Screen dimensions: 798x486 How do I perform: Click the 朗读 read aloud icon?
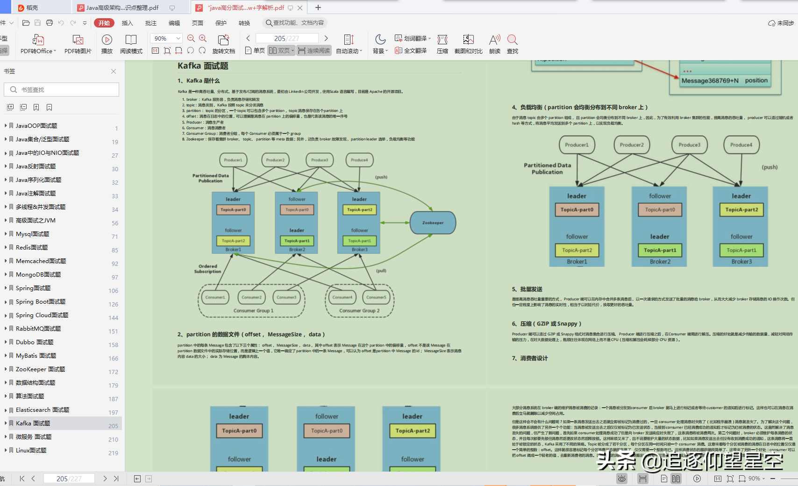click(x=495, y=40)
